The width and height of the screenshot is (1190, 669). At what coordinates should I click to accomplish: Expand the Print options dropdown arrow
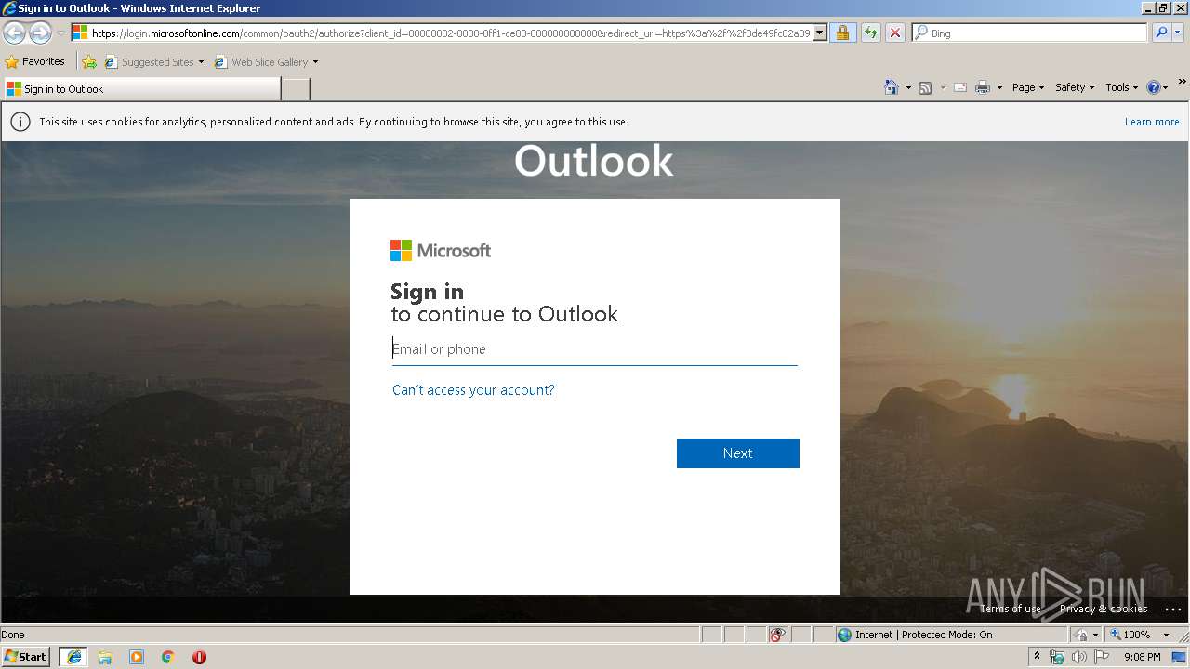coord(999,88)
